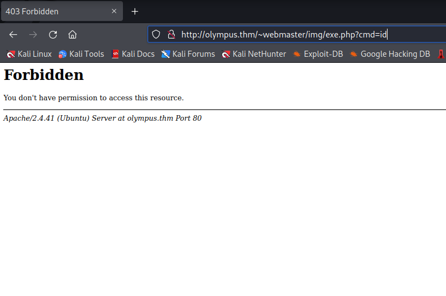Screen dimensions: 446x296
Task: Open a new browser tab
Action: tap(135, 11)
